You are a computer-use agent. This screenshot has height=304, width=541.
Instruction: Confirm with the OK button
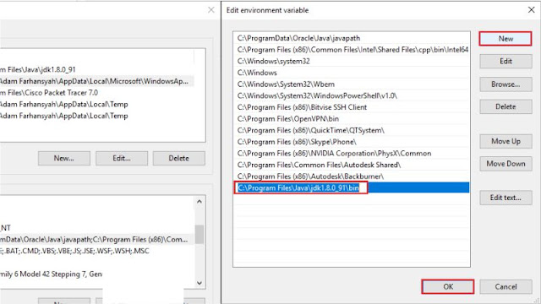pyautogui.click(x=448, y=286)
